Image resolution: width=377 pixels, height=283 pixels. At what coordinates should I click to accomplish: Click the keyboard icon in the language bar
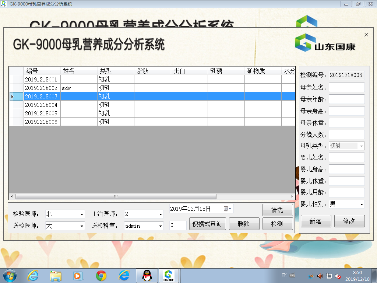[x=292, y=275]
